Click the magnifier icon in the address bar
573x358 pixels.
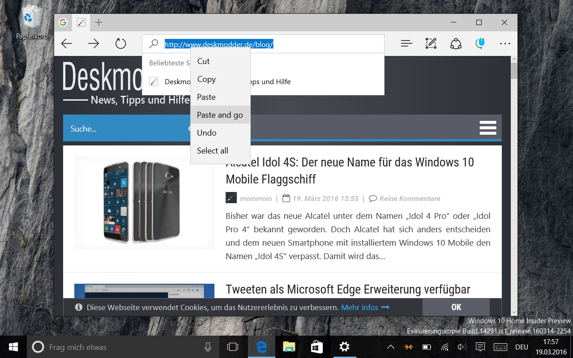pyautogui.click(x=154, y=44)
